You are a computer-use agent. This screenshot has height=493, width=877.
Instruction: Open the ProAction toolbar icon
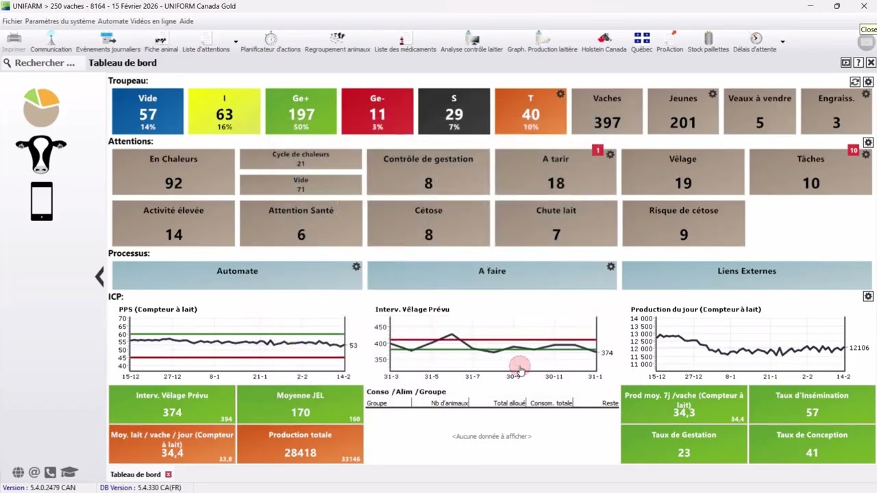pos(669,42)
